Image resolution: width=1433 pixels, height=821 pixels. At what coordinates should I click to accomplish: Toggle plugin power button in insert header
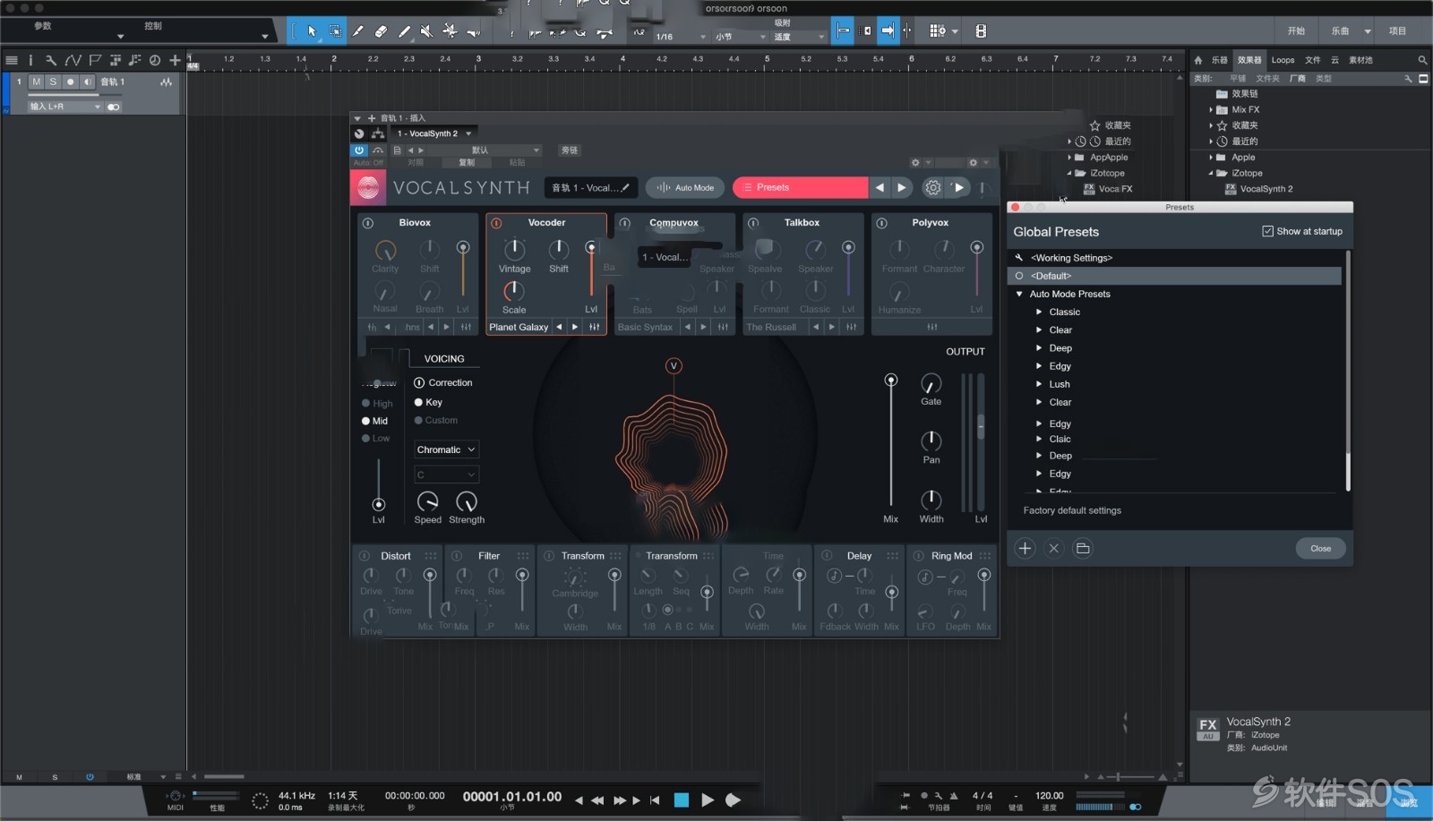pos(359,150)
